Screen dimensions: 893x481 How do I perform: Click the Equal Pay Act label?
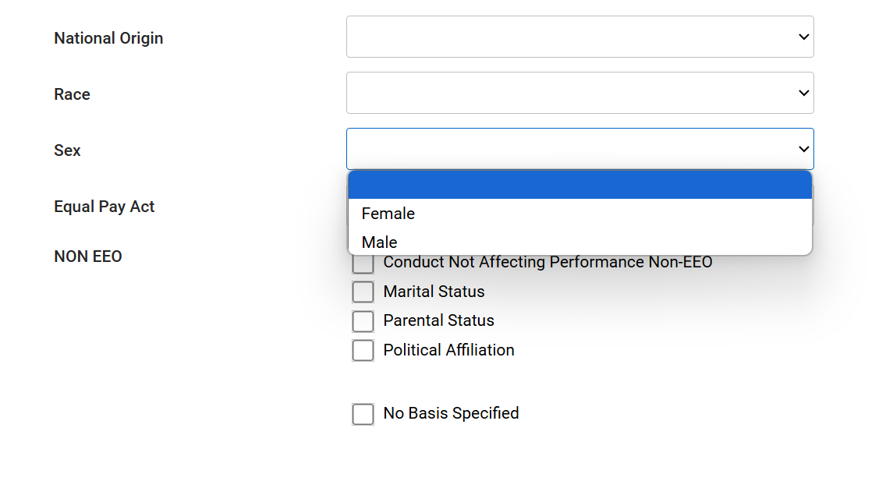point(105,207)
